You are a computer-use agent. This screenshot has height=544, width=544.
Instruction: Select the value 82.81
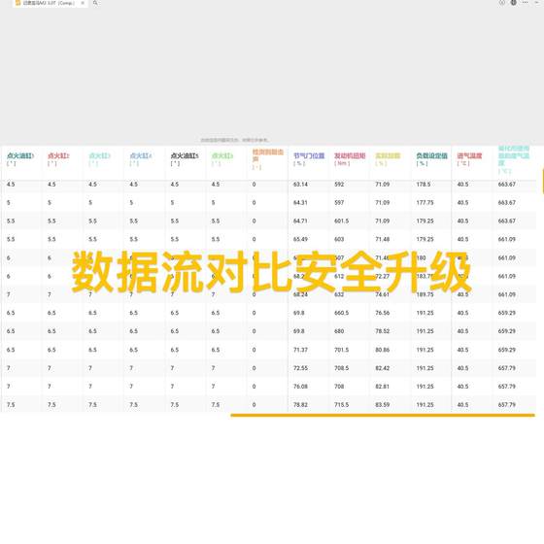(x=383, y=387)
